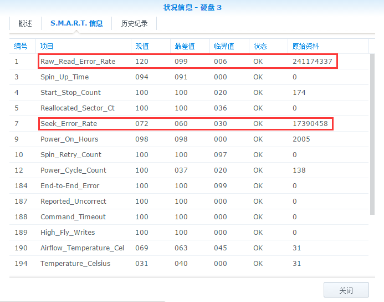The width and height of the screenshot is (384, 302).
Task: Sort by the 项目 column header
Action: pyautogui.click(x=83, y=46)
